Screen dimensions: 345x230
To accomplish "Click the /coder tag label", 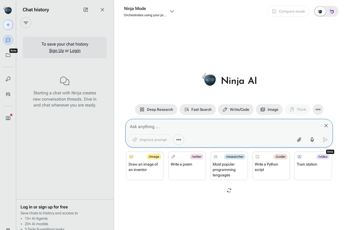I will point(281,157).
